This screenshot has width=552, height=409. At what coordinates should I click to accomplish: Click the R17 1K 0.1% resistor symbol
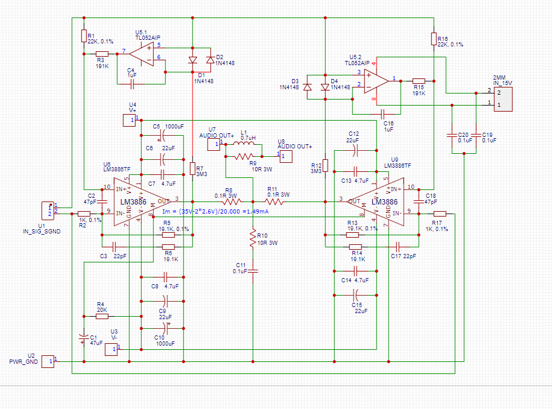[440, 214]
